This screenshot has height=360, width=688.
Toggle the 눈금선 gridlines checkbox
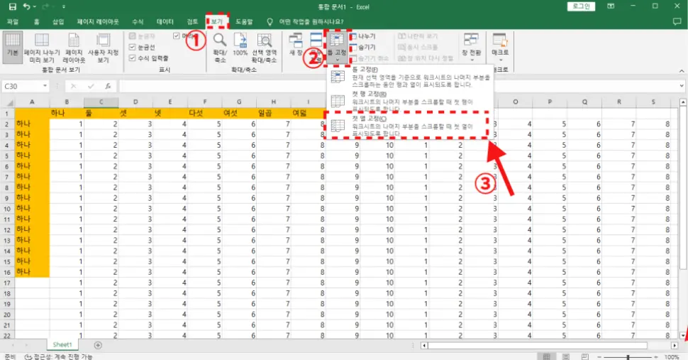tap(133, 47)
